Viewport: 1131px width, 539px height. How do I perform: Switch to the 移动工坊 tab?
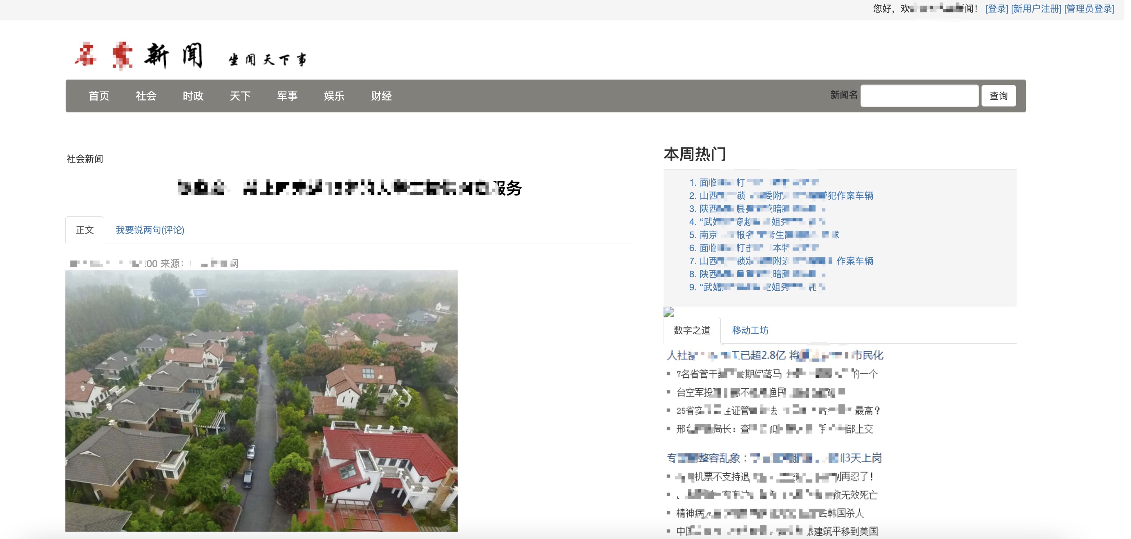click(750, 330)
